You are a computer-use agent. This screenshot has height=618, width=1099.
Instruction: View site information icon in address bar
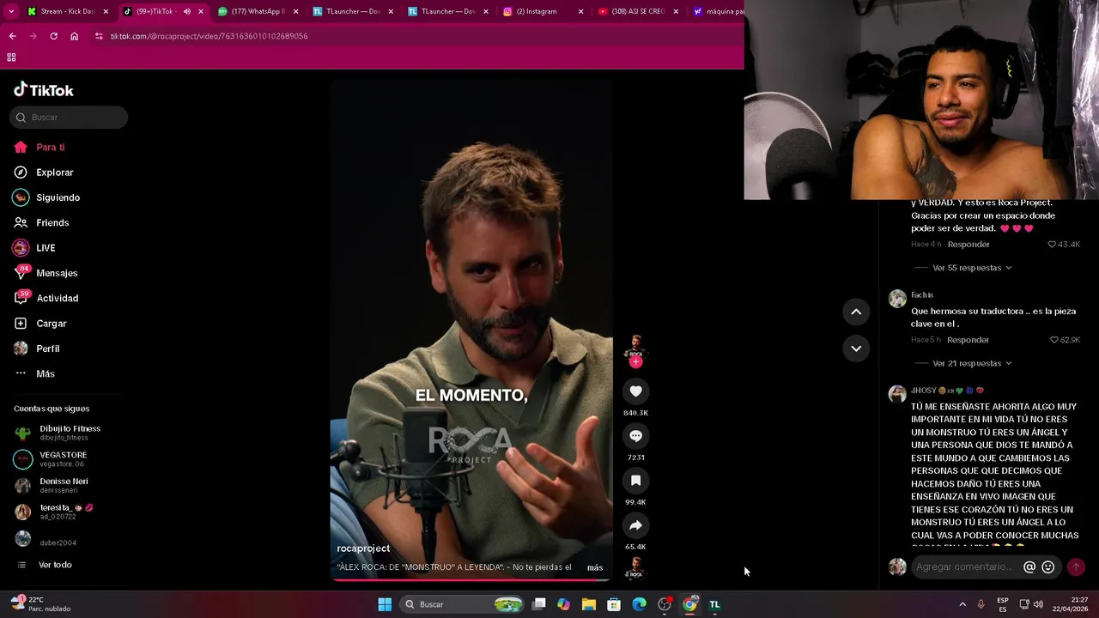coord(99,36)
